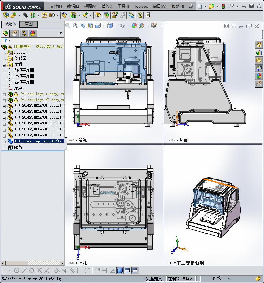The image size is (264, 283).
Task: Click the Linear Component Pattern icon
Action: coord(33,15)
